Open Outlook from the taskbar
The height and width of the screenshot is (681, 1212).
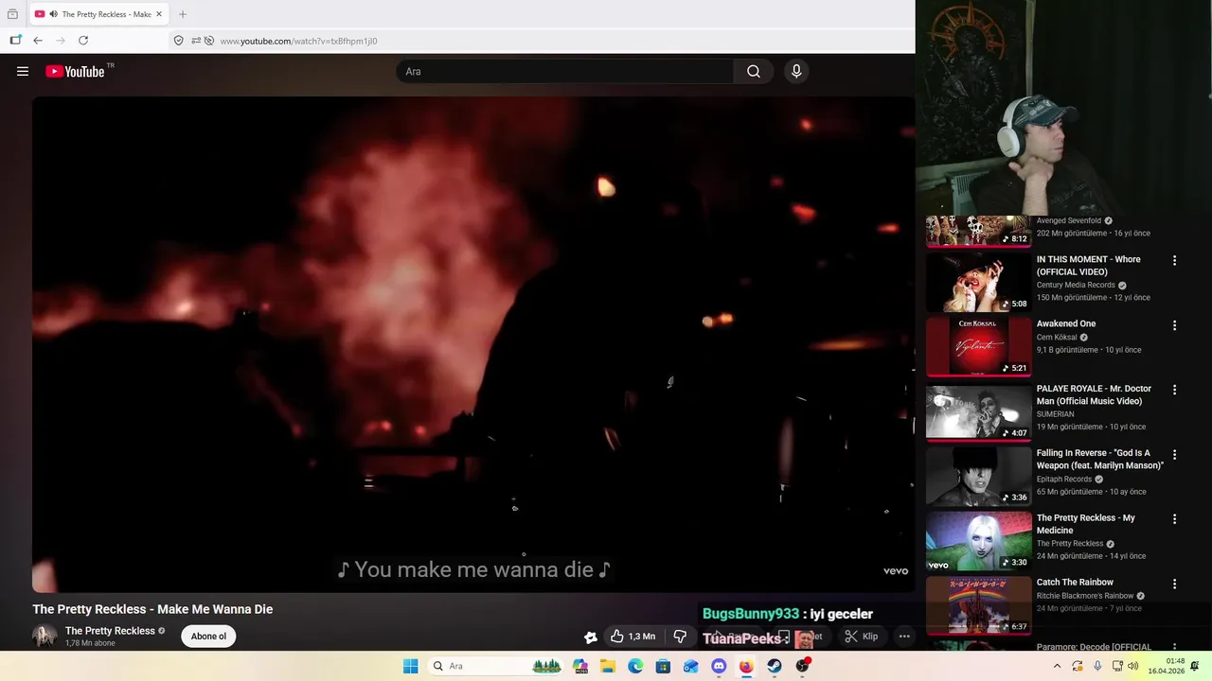click(691, 666)
